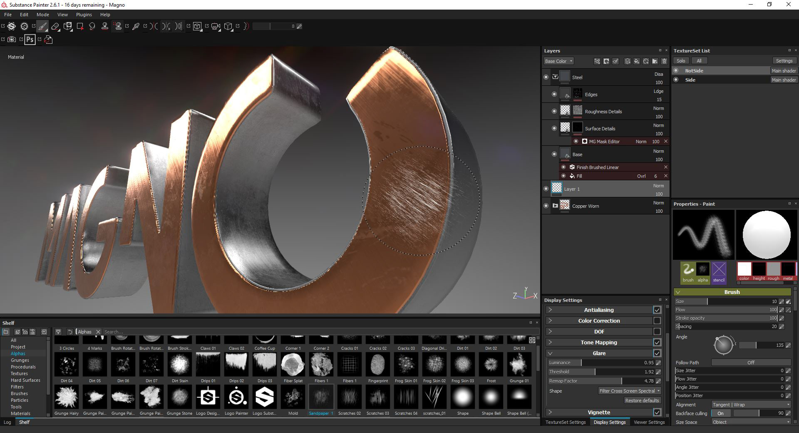
Task: Add a fill layer in Layers panel
Action: (636, 61)
